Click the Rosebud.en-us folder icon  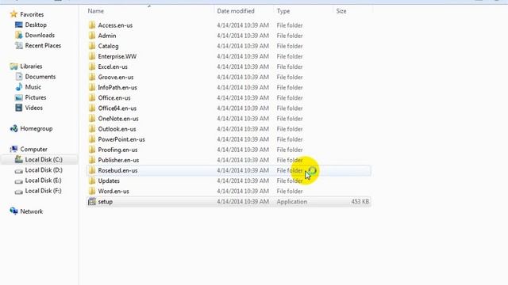pos(92,170)
